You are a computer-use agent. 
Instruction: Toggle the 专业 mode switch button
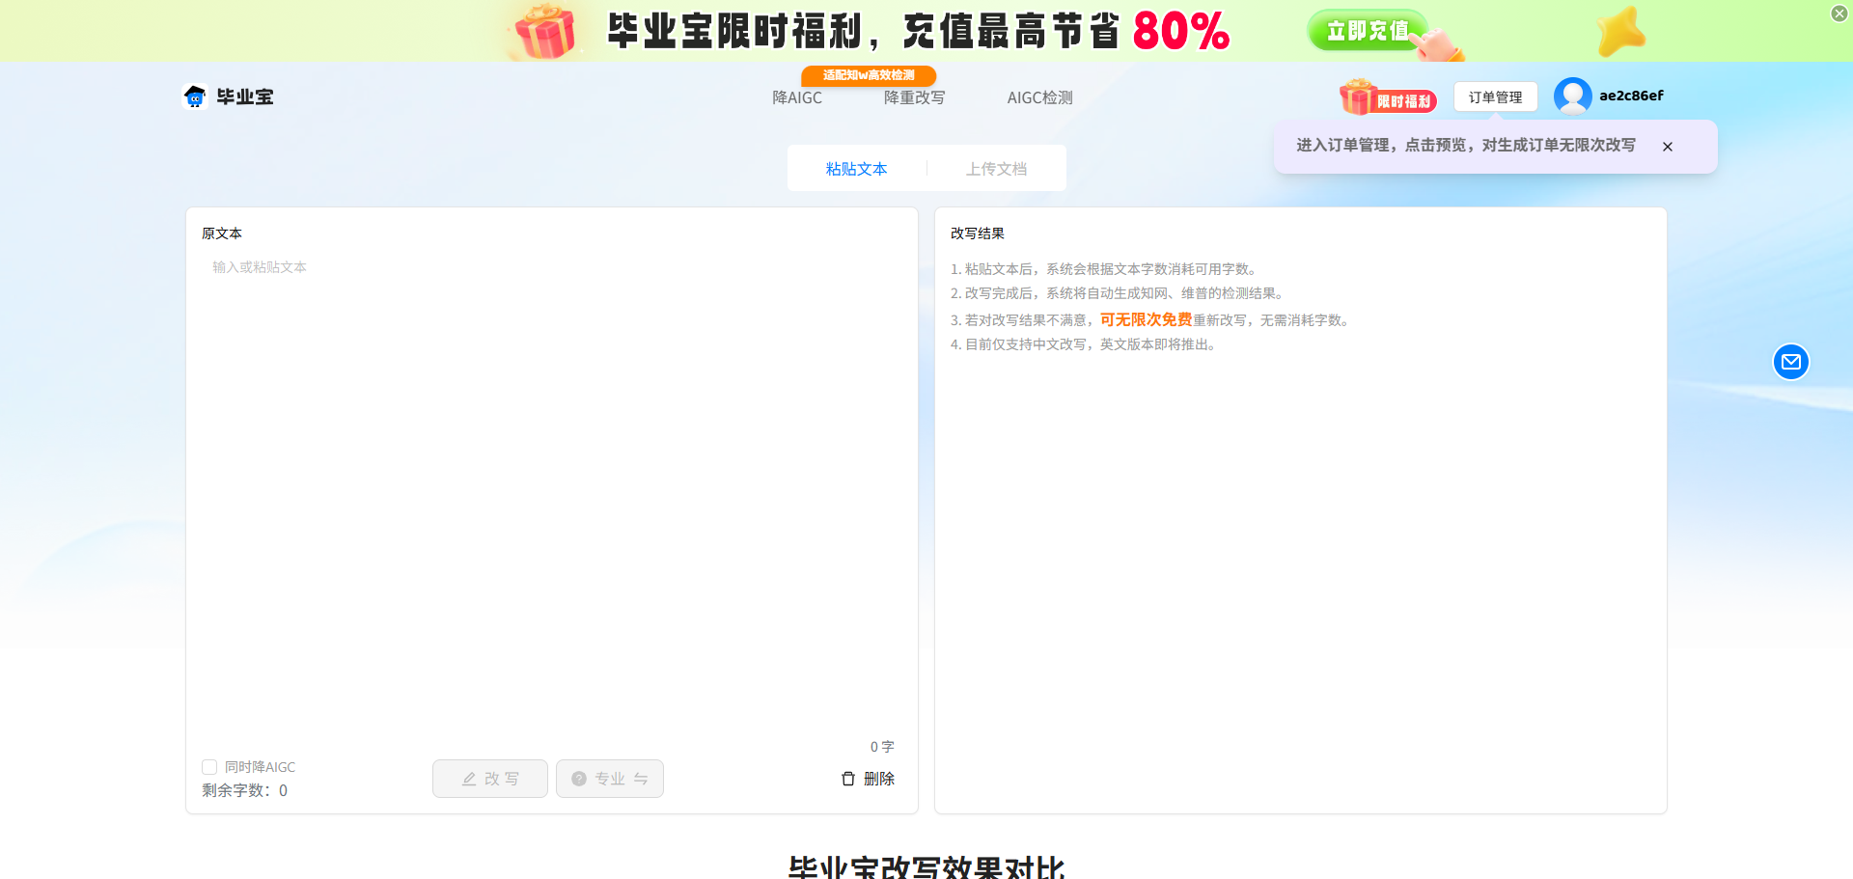[x=610, y=779]
